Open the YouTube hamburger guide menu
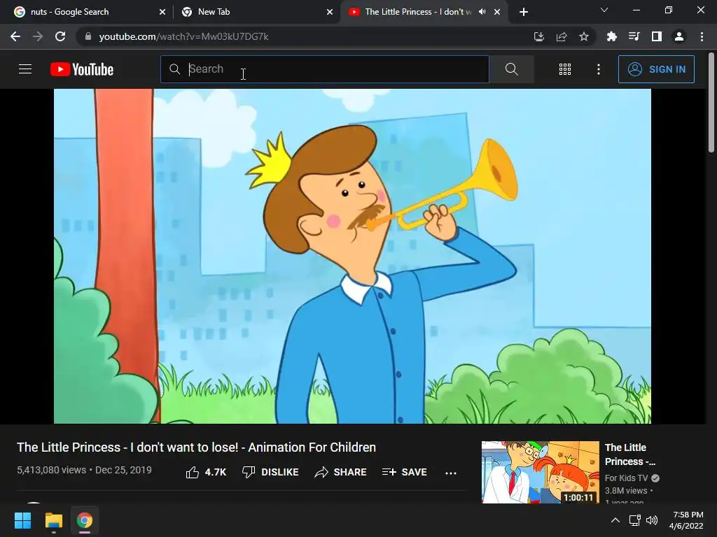The height and width of the screenshot is (537, 717). [25, 69]
